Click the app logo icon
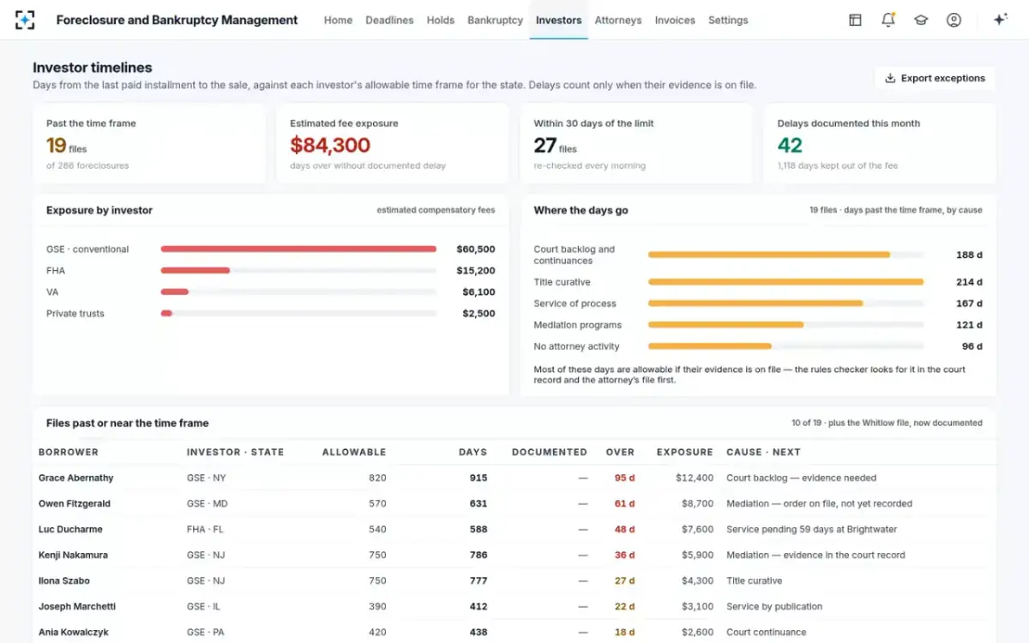1029x643 pixels. [25, 20]
